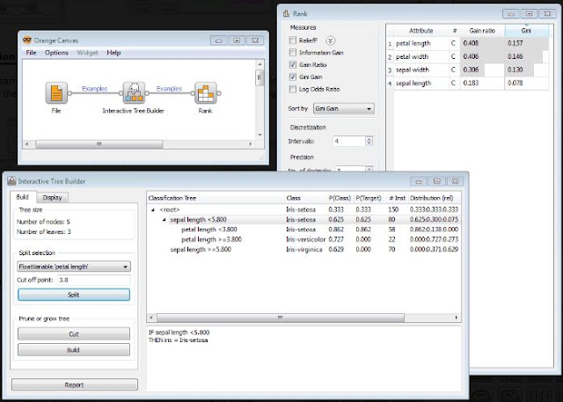Switch to the Build tab
Image resolution: width=563 pixels, height=402 pixels.
coord(22,197)
